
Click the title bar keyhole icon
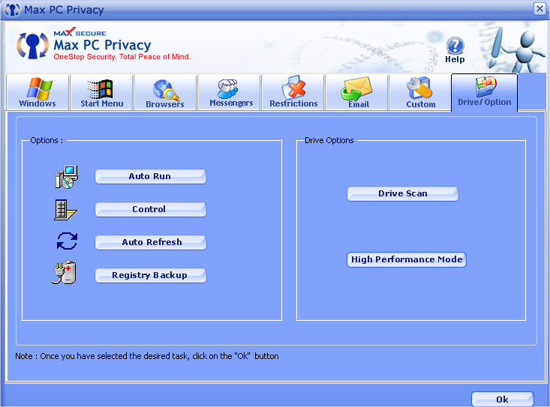(x=12, y=10)
